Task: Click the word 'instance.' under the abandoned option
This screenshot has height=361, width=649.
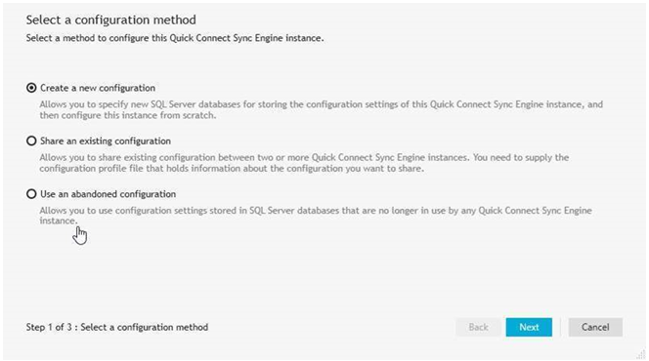Action: tap(59, 221)
